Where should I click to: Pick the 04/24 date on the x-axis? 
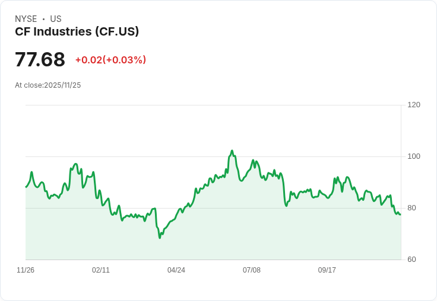pos(176,270)
